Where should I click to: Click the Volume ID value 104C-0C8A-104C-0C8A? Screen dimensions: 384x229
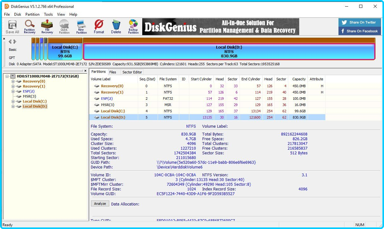click(175, 175)
